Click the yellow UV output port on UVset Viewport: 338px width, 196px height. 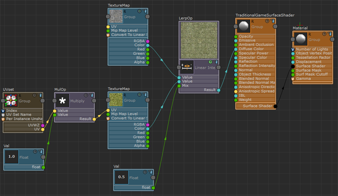click(x=42, y=129)
